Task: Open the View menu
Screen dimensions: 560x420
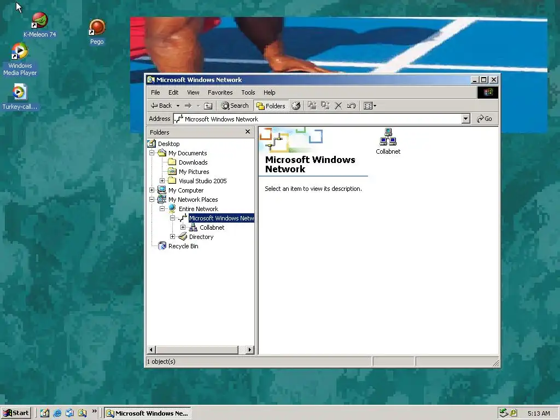Action: tap(193, 92)
